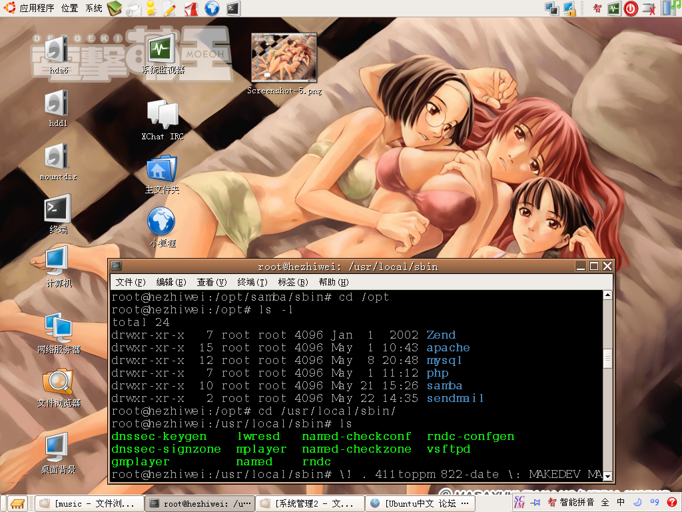Click terminal scrollbar down arrow
682x512 pixels.
(x=607, y=476)
